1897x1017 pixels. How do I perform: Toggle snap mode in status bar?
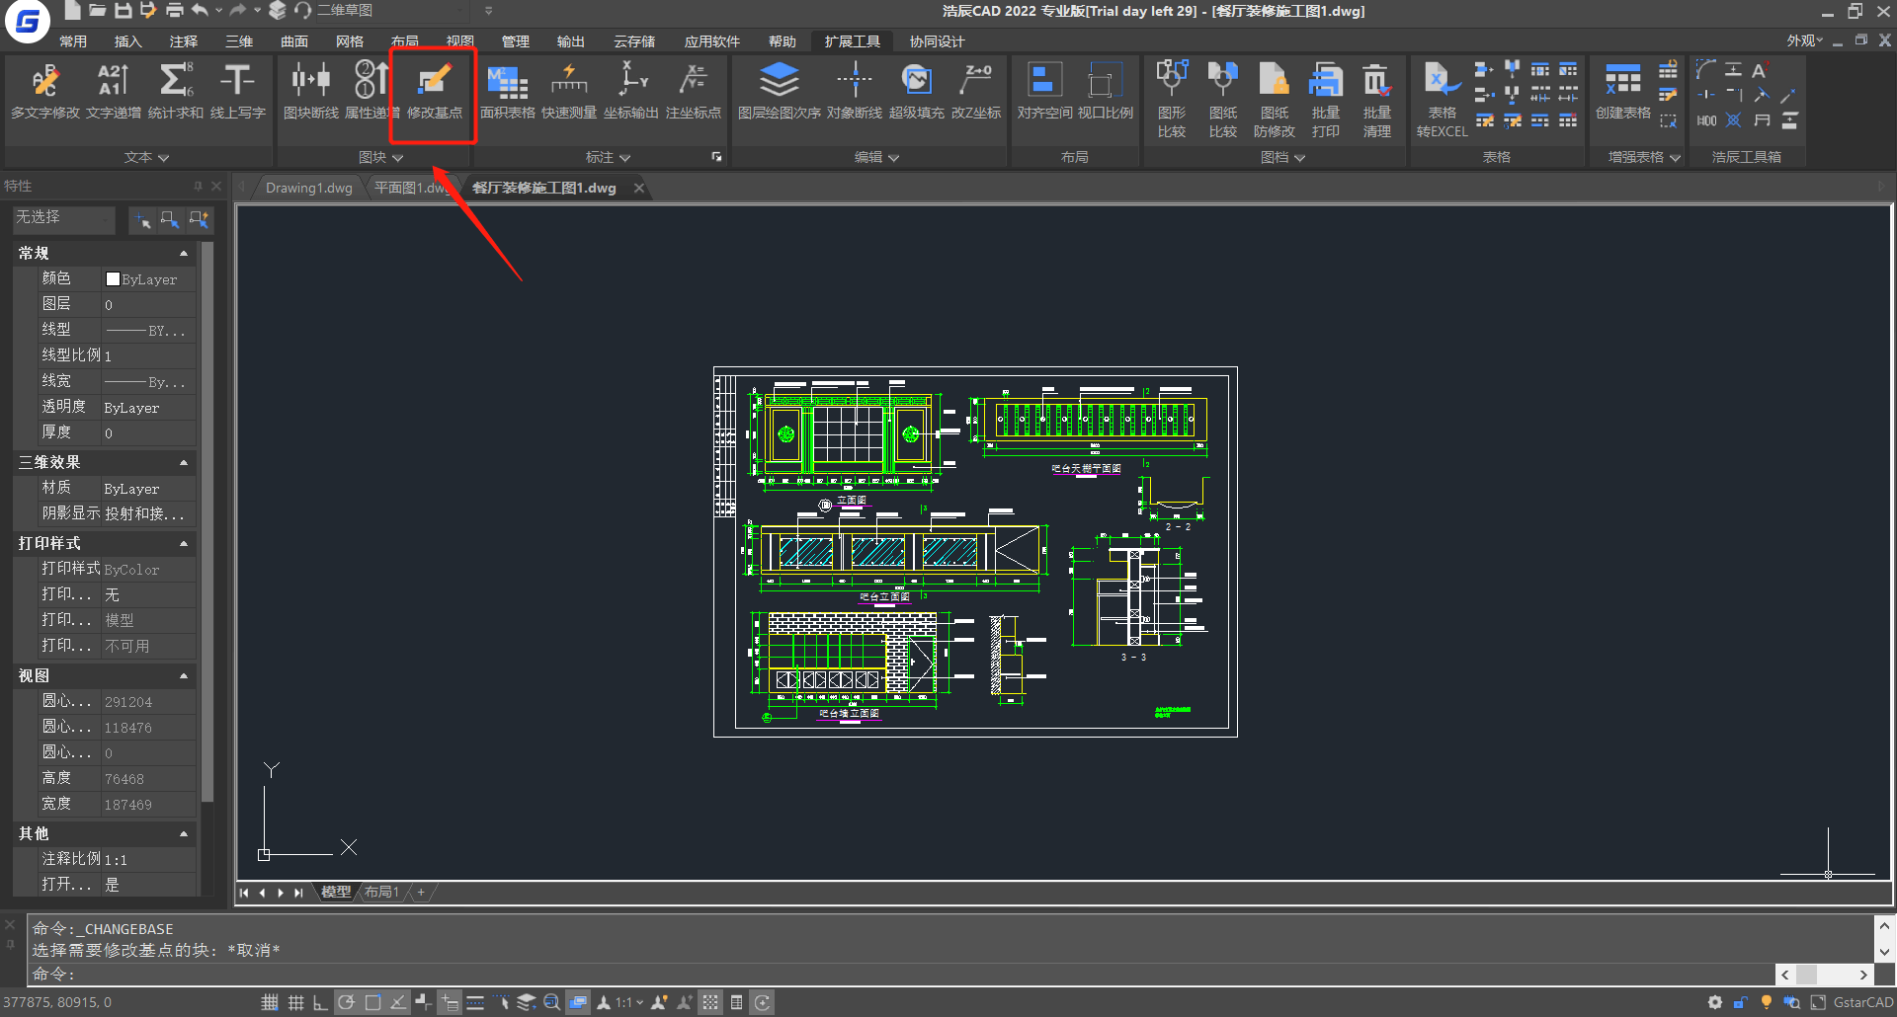270,1002
